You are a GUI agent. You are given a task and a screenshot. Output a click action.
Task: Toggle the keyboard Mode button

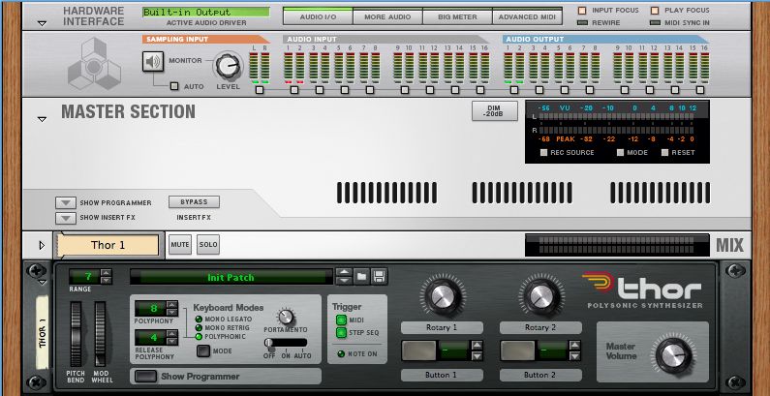click(203, 350)
